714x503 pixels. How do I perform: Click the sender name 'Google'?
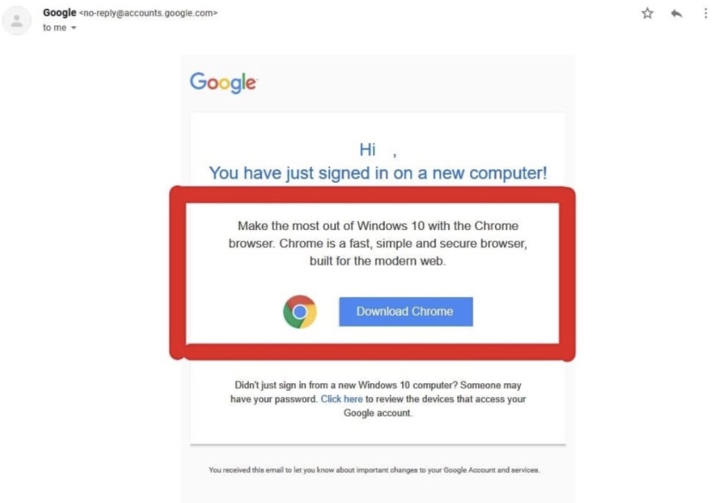59,12
